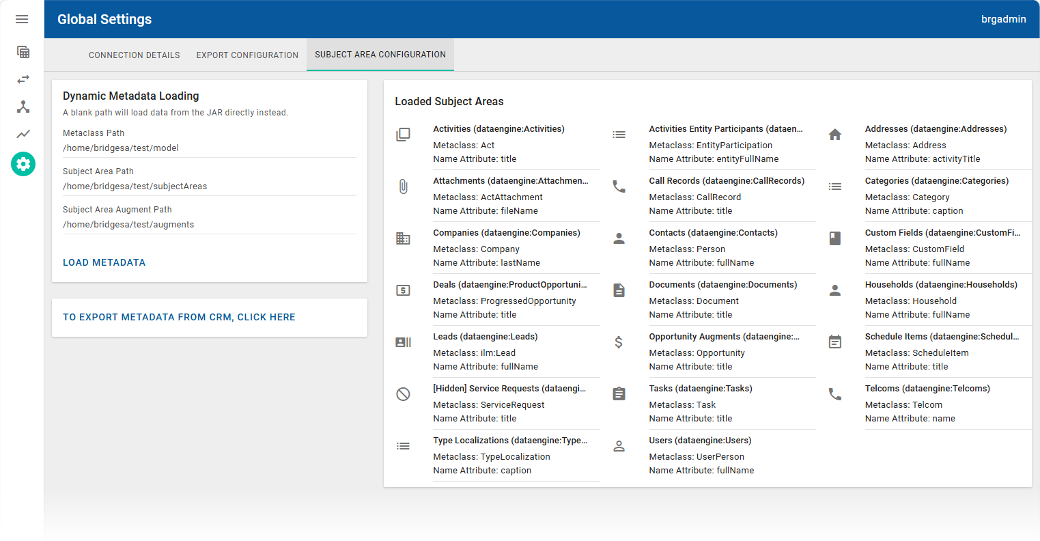
Task: Open the Export Configuration tab
Action: pyautogui.click(x=247, y=55)
